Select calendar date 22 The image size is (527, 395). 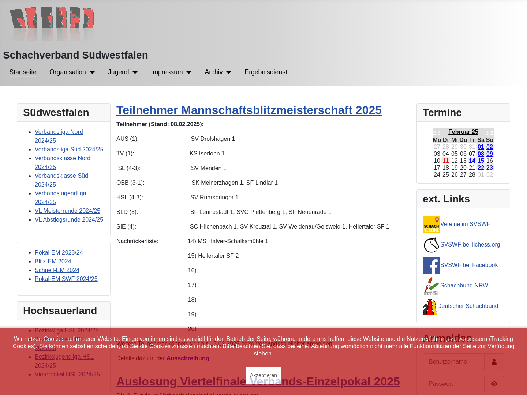tap(481, 168)
